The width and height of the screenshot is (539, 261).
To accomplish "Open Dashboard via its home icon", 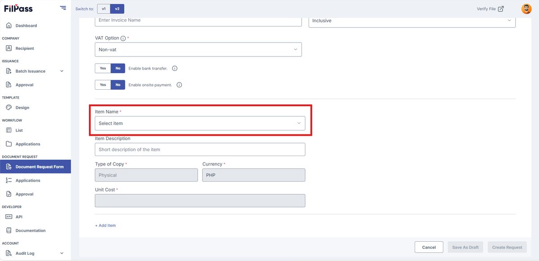I will (x=9, y=26).
